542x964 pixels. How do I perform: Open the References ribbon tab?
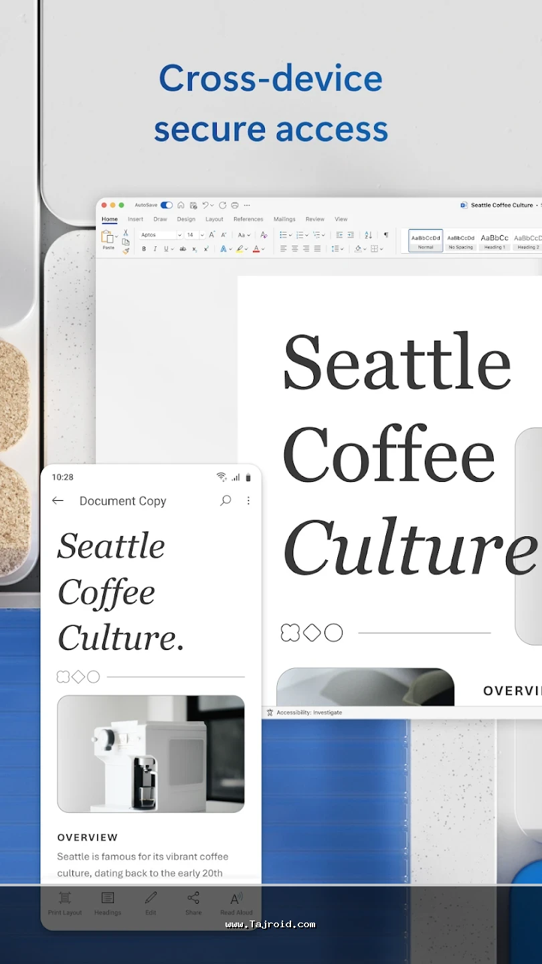pos(248,219)
